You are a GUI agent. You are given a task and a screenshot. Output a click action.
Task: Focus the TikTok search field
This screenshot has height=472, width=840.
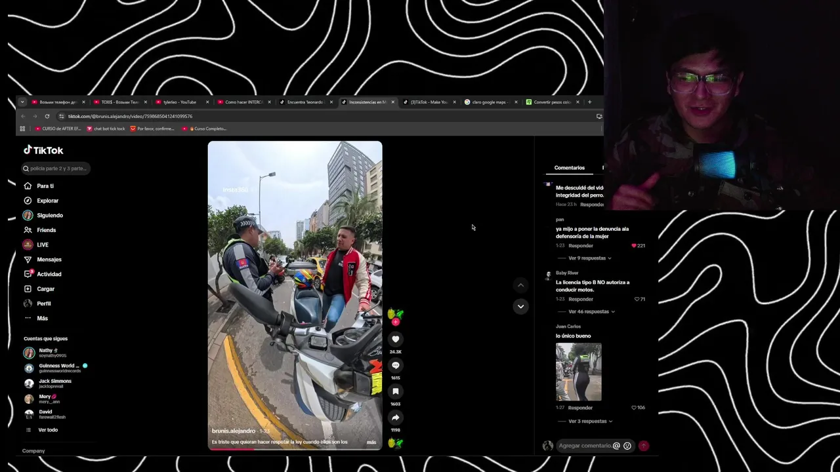pos(56,168)
